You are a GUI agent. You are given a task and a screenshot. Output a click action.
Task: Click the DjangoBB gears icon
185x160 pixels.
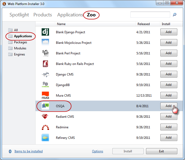[x=45, y=85]
